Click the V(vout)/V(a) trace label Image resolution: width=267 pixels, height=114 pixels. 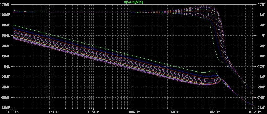pos(133,2)
